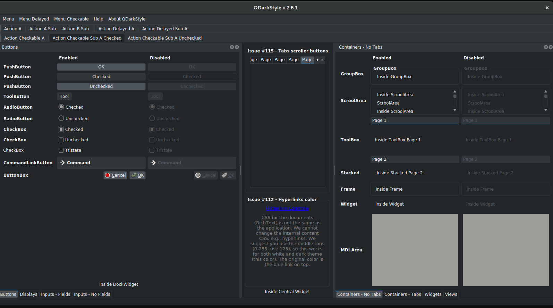Open the Help menu
553x308 pixels.
[x=99, y=19]
